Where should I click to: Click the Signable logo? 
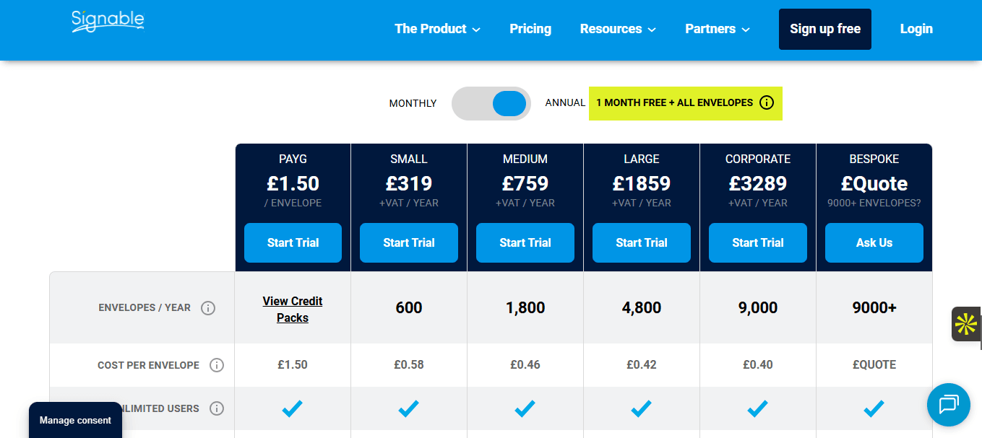tap(108, 22)
